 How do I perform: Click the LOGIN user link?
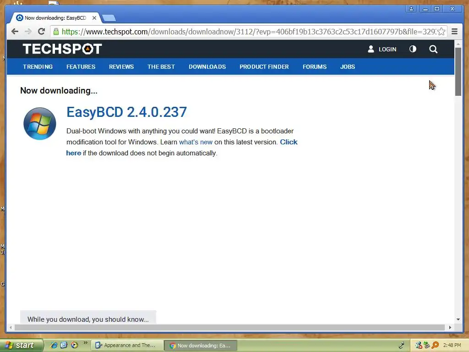pos(382,49)
